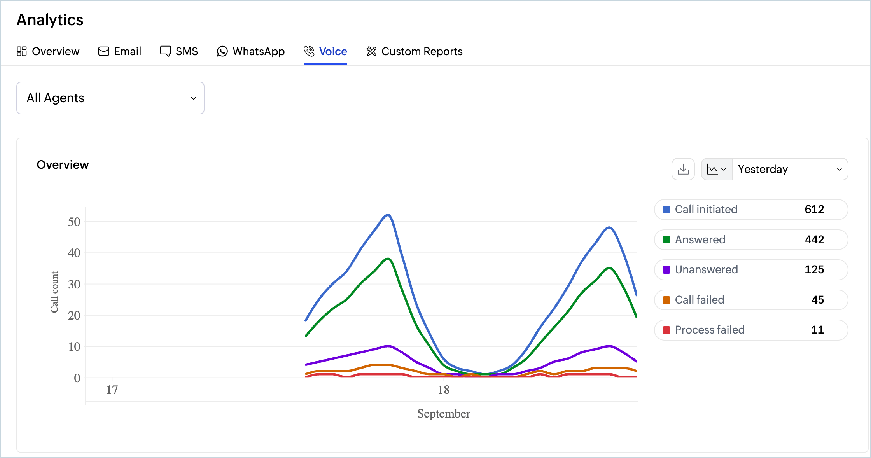Image resolution: width=871 pixels, height=458 pixels.
Task: Click the Analytics page heading
Action: 50,20
